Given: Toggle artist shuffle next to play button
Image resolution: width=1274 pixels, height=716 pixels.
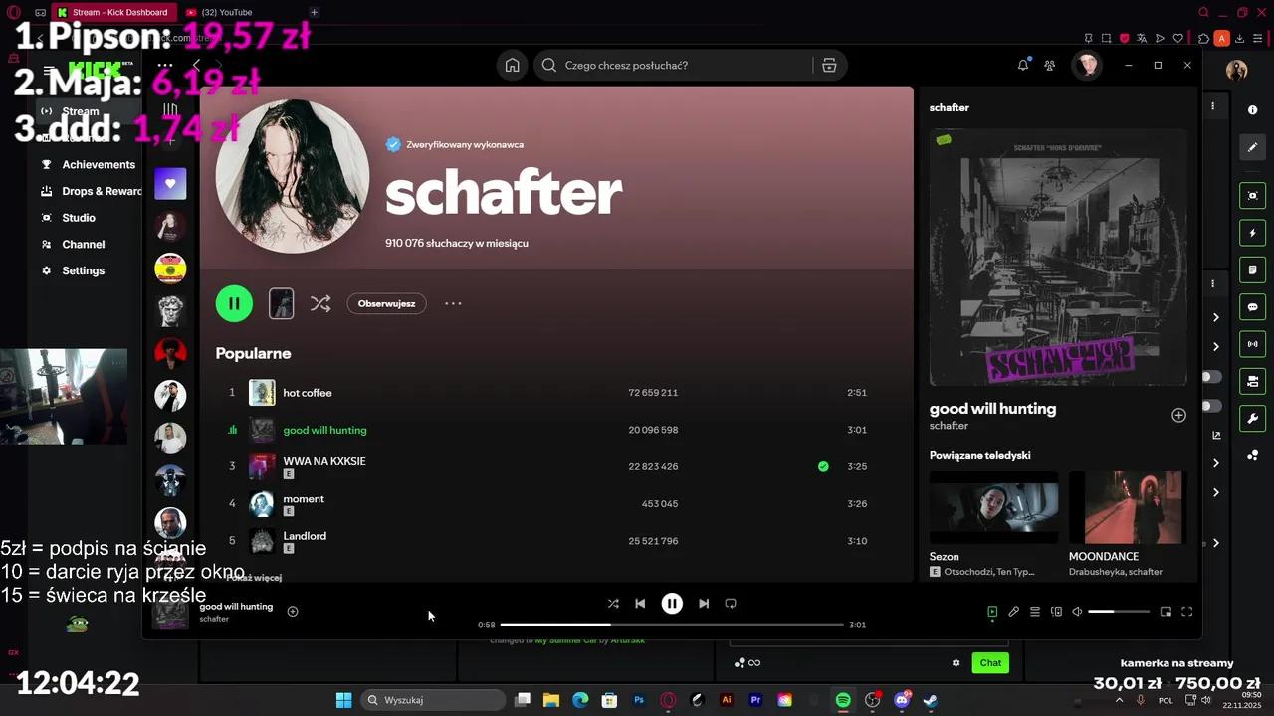Looking at the screenshot, I should pyautogui.click(x=320, y=304).
